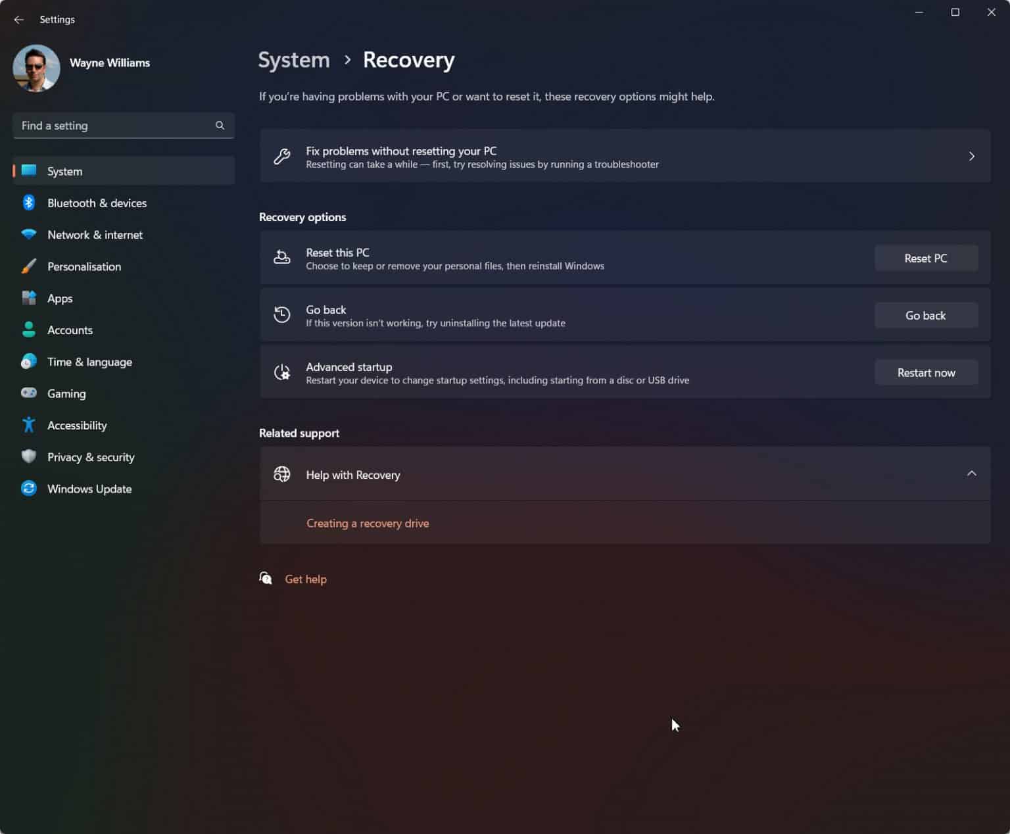This screenshot has height=834, width=1010.
Task: Open the Creating a recovery drive link
Action: pyautogui.click(x=368, y=523)
